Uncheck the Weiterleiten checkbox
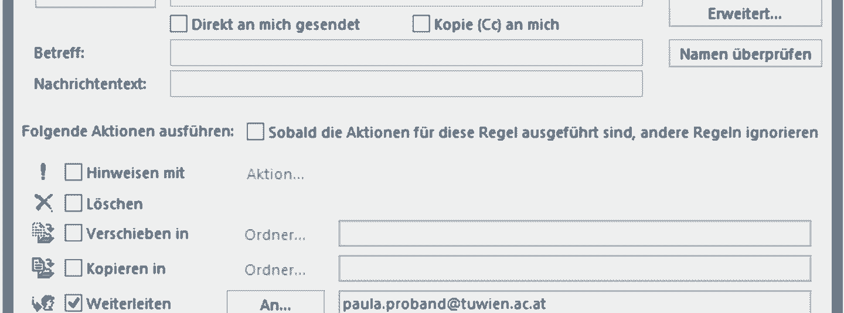The width and height of the screenshot is (844, 313). click(x=73, y=304)
